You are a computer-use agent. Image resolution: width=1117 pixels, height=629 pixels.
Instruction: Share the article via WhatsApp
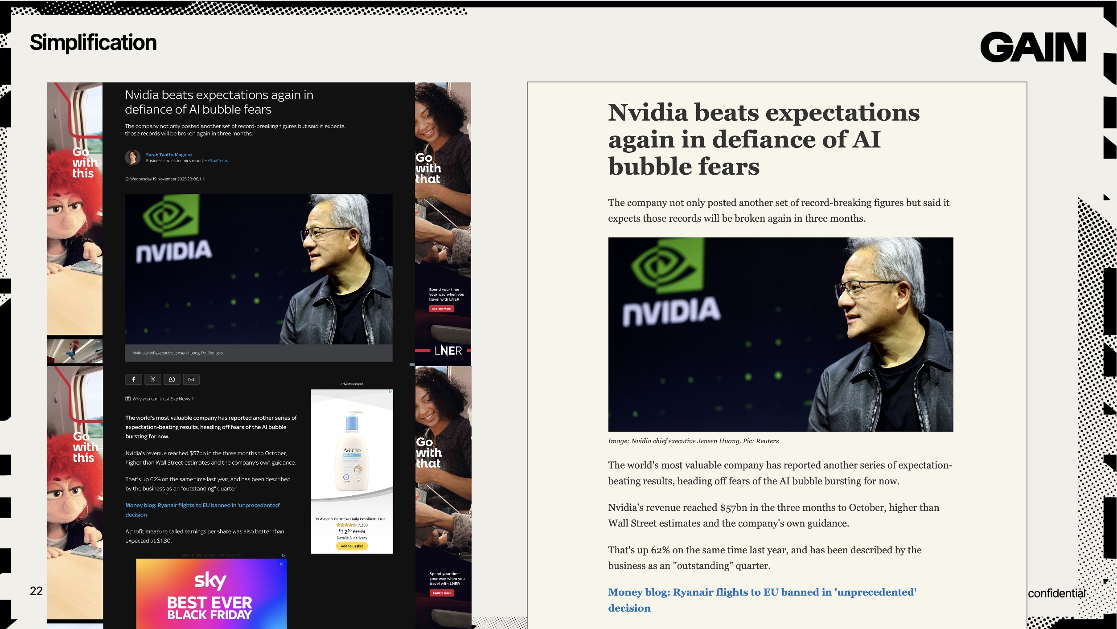coord(172,380)
